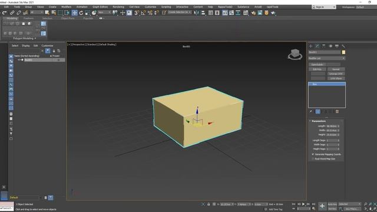Toggle the Layer Explorer icon

217,13
